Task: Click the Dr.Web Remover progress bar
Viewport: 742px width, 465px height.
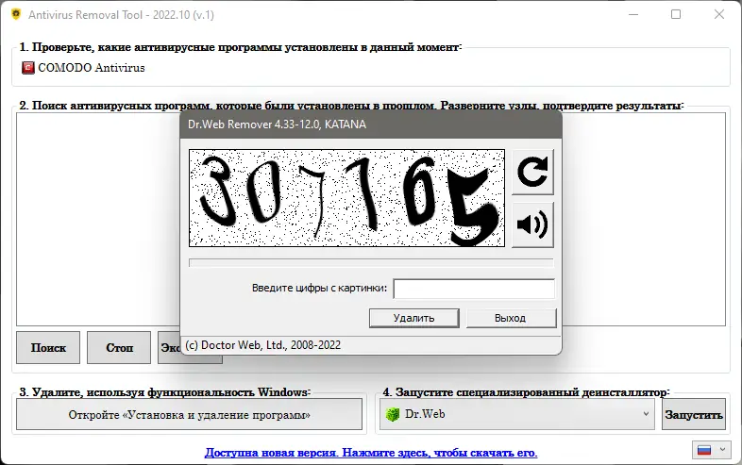Action: pos(371,263)
